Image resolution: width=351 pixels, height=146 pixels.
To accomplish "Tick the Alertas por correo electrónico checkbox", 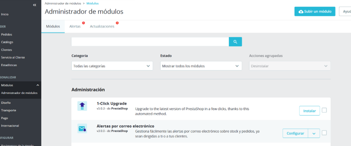I will (x=324, y=133).
